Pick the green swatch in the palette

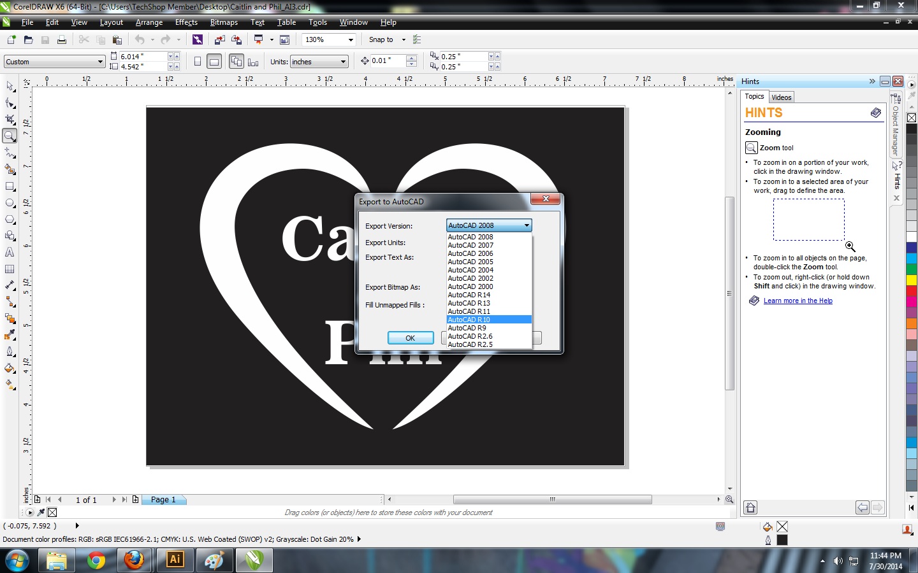coord(912,269)
